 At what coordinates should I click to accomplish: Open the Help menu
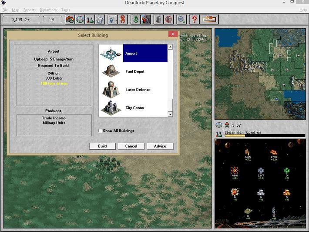[x=303, y=10]
